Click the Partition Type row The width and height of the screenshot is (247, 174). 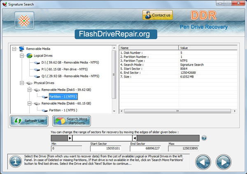pos(178,61)
